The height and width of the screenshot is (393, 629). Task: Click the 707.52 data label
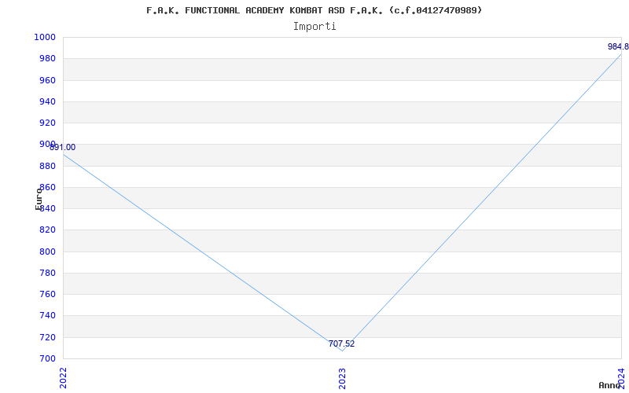click(341, 343)
